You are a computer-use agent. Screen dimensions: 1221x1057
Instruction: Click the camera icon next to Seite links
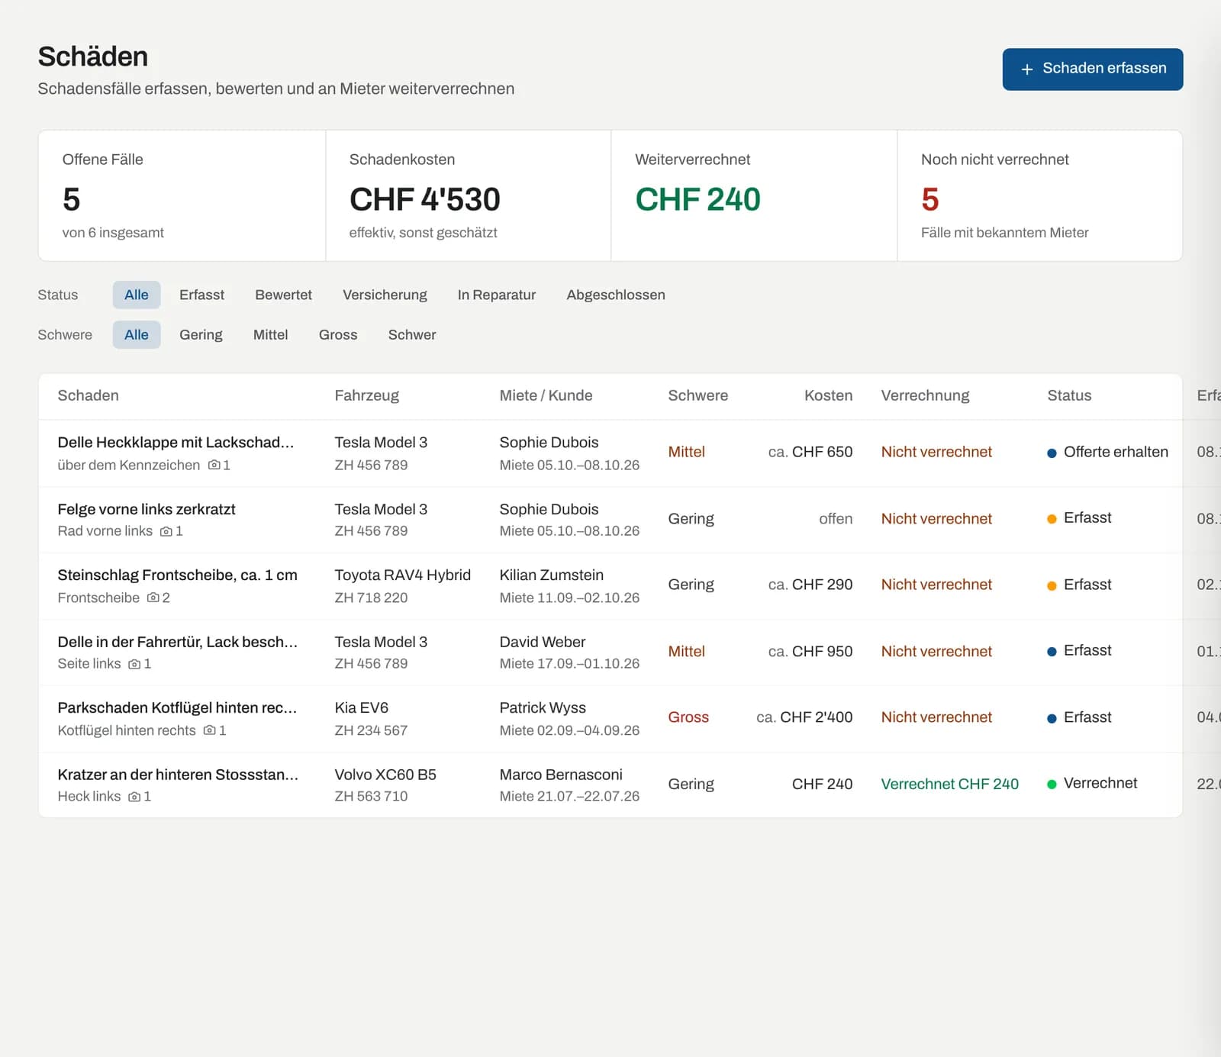pyautogui.click(x=134, y=664)
